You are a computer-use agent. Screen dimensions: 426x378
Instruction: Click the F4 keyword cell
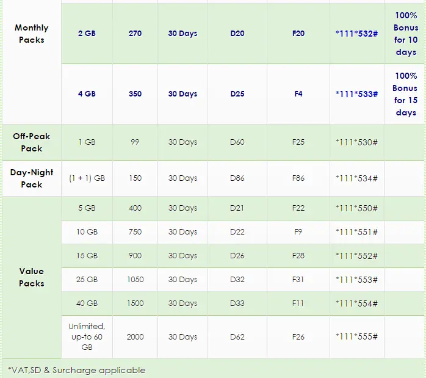298,94
